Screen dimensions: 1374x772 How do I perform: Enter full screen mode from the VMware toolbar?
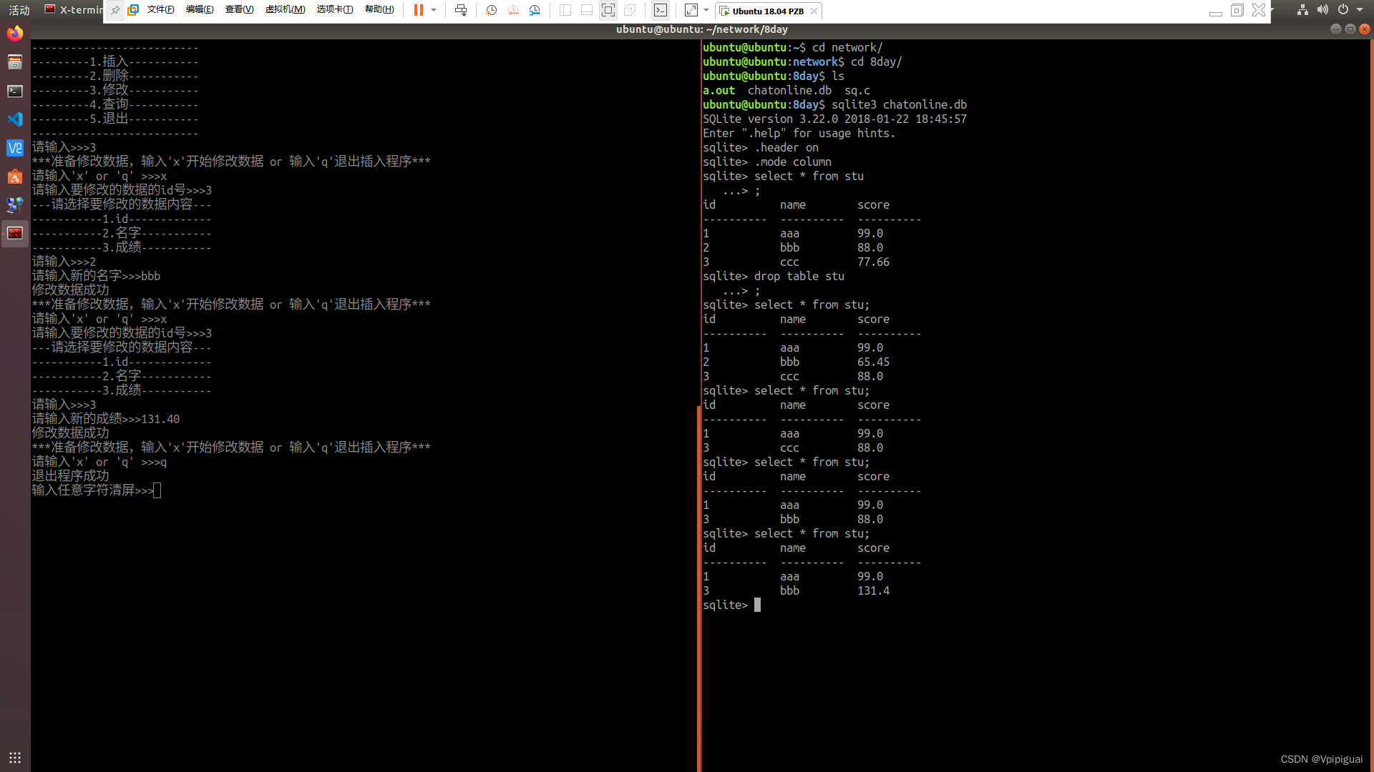tap(608, 10)
